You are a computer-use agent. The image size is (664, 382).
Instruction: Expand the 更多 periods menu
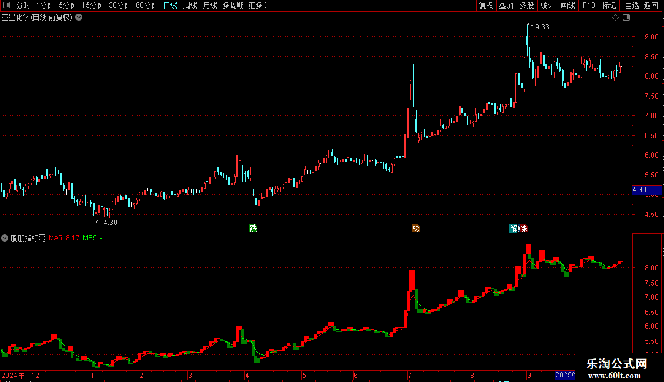click(259, 5)
